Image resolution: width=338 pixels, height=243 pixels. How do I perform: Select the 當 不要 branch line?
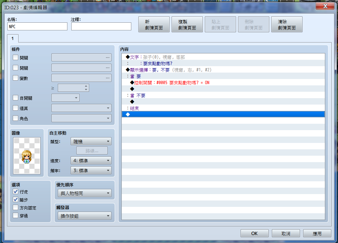[x=223, y=95]
